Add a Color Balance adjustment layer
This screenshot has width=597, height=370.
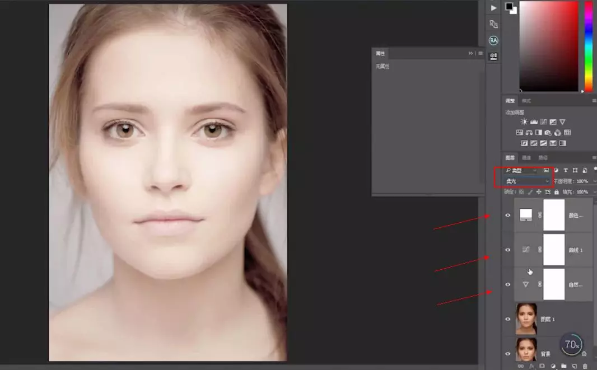pos(529,133)
